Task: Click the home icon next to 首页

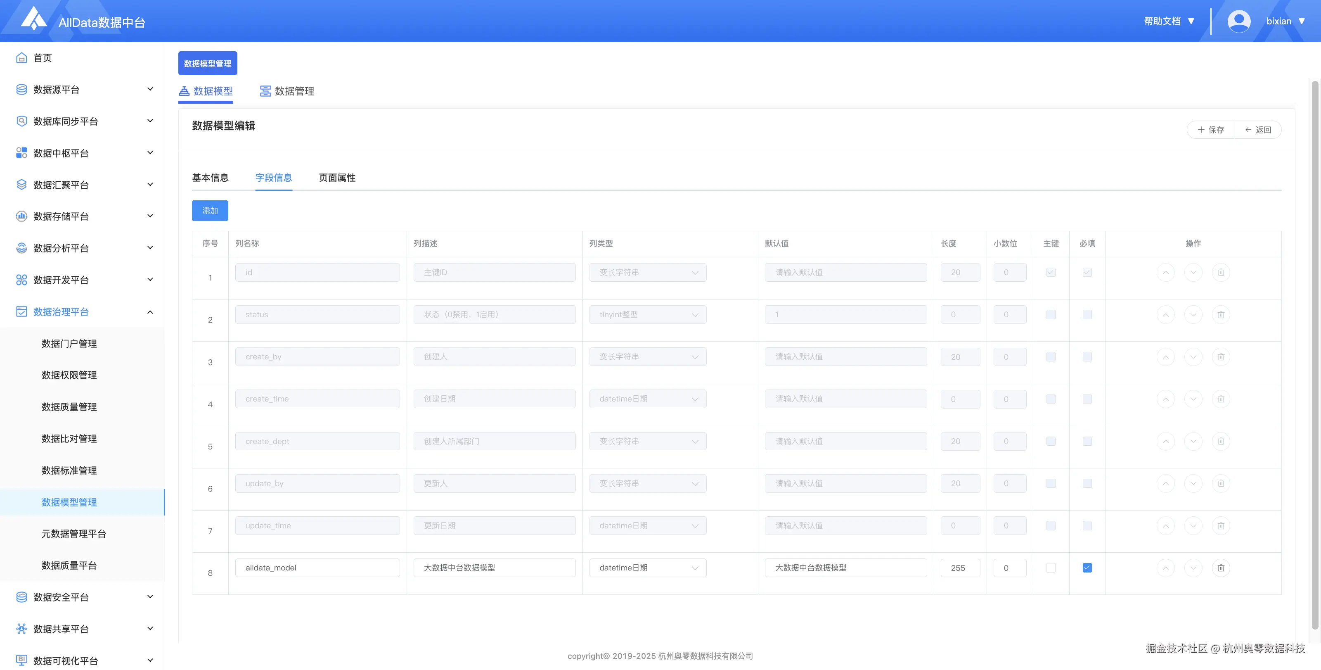Action: [21, 58]
